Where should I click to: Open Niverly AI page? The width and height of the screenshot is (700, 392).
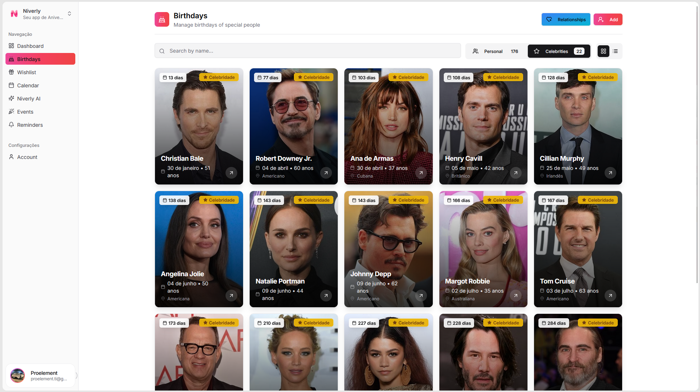pyautogui.click(x=40, y=99)
